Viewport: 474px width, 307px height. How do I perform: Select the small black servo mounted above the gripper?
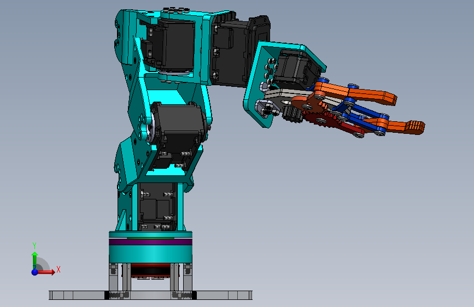(x=296, y=70)
